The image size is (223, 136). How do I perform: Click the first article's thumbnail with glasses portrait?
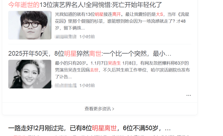[30, 25]
